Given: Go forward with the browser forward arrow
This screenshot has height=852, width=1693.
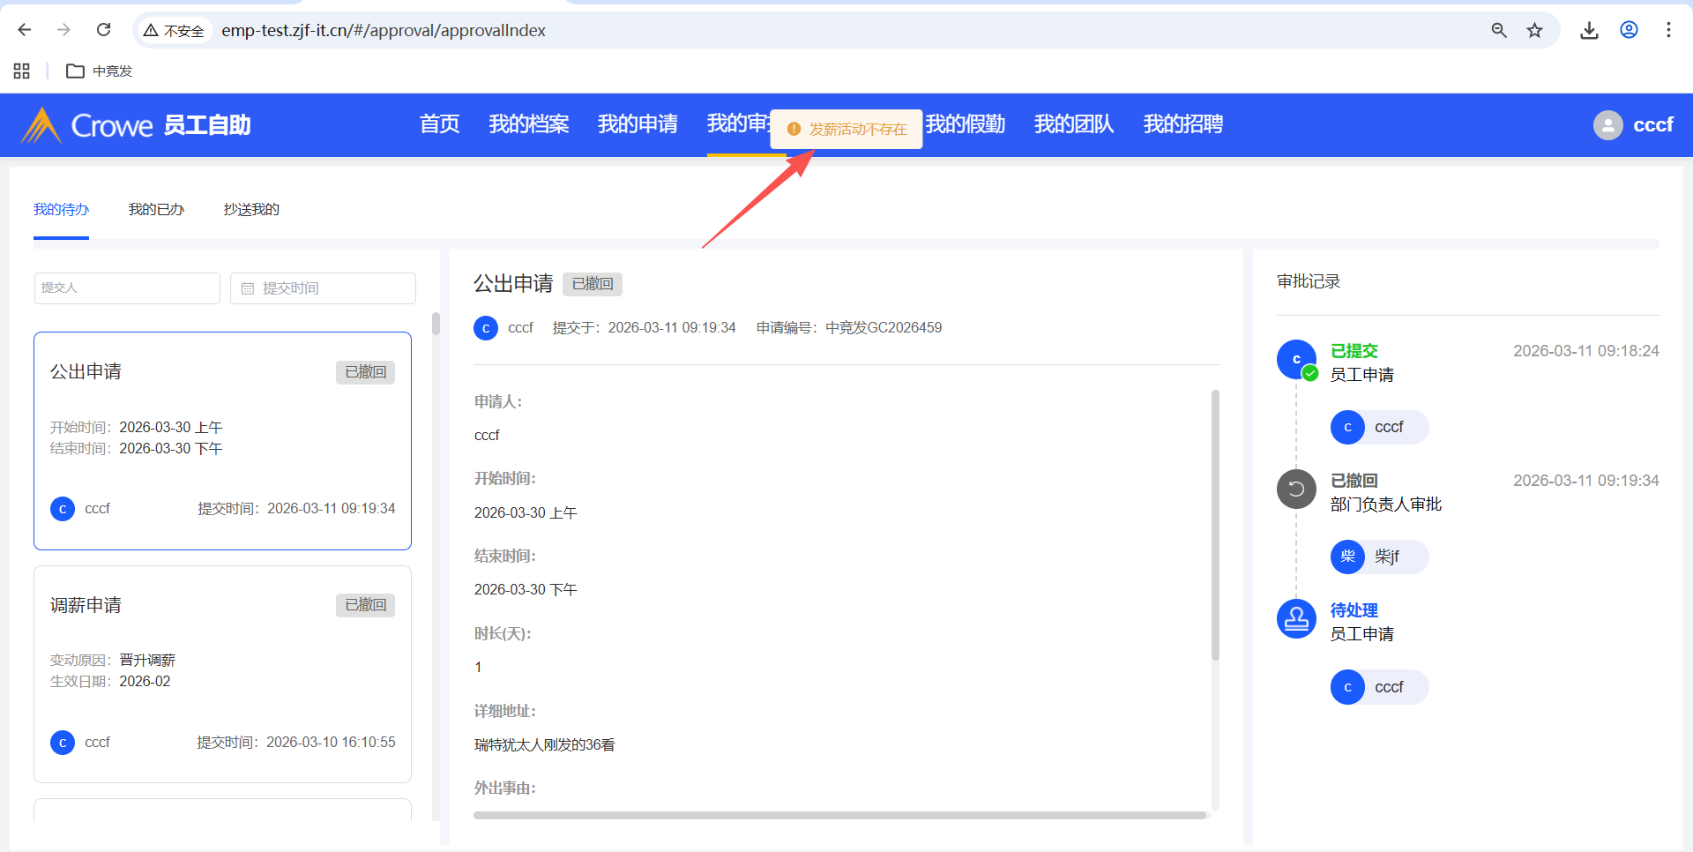Looking at the screenshot, I should point(63,30).
